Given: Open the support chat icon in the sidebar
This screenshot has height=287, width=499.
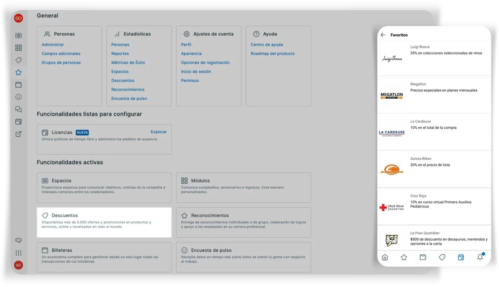Looking at the screenshot, I should pyautogui.click(x=19, y=241).
